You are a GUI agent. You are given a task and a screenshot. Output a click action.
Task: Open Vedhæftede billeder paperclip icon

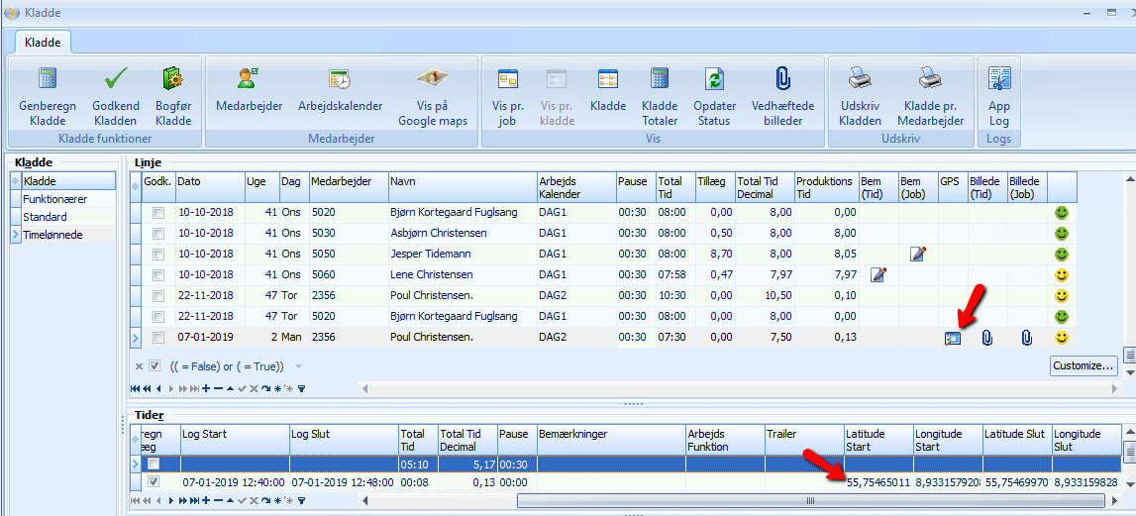(782, 80)
